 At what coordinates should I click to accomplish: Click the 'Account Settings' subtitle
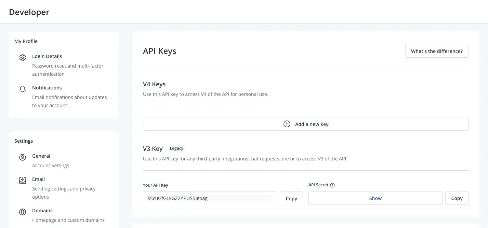51,166
